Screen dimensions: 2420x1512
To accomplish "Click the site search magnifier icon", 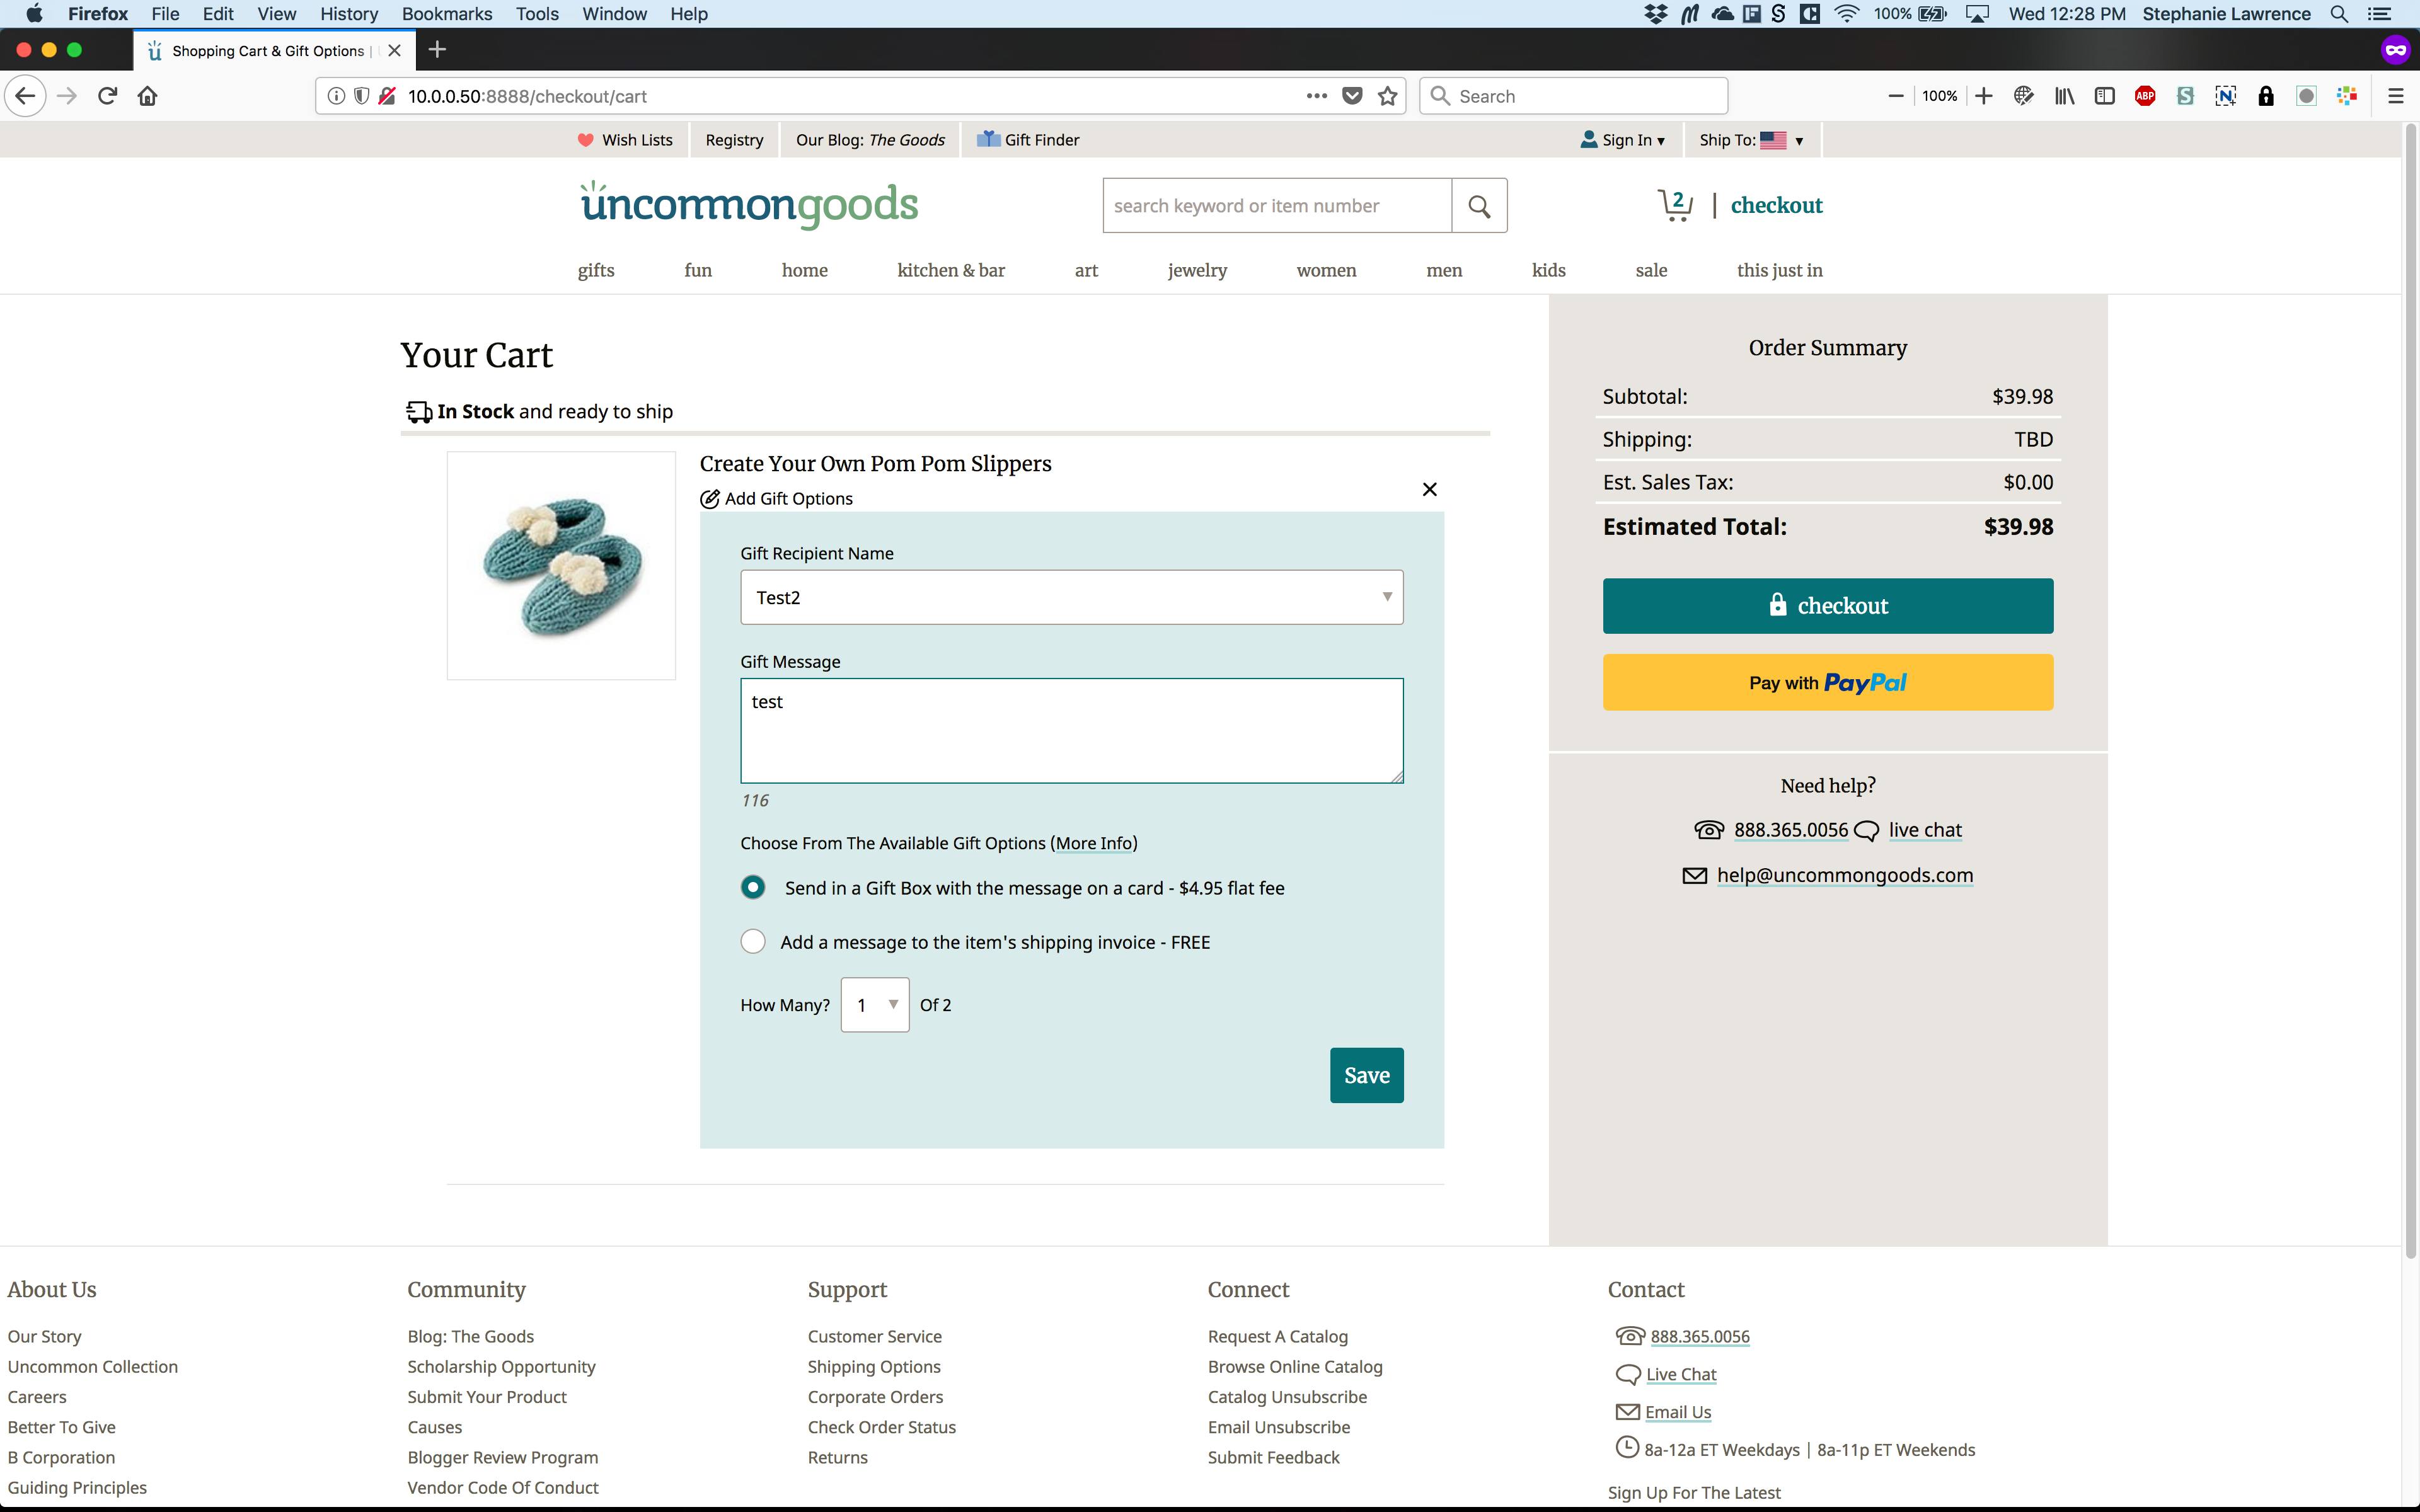I will pyautogui.click(x=1479, y=206).
